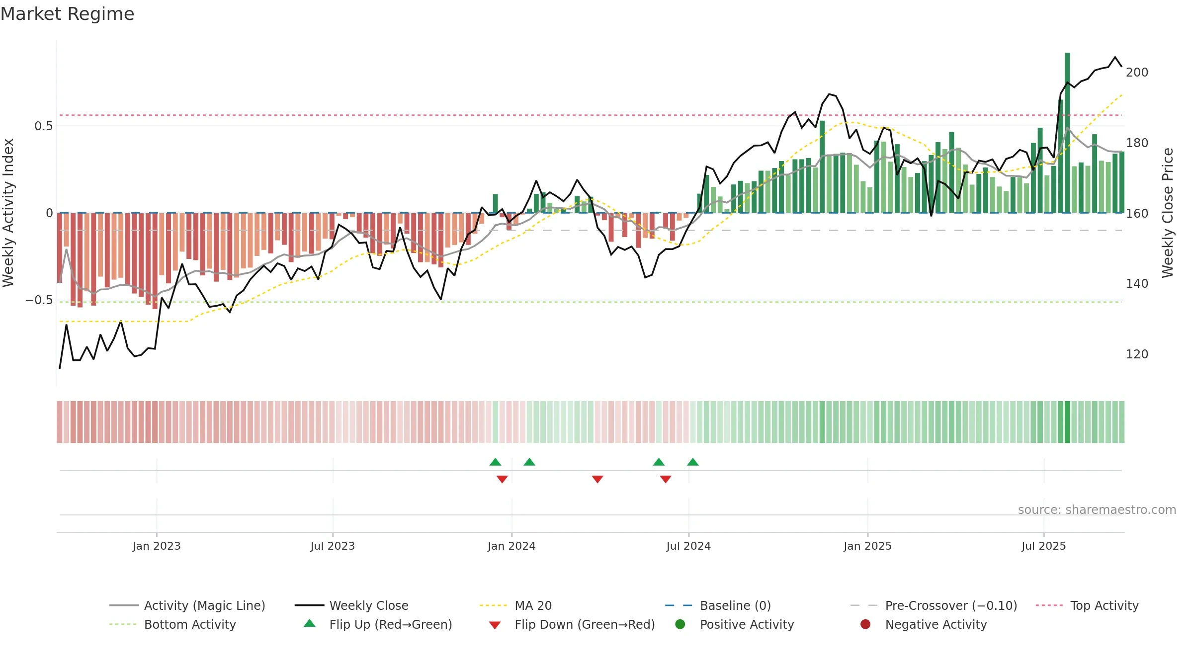Click the Jan 2024 axis label
The image size is (1193, 671).
pyautogui.click(x=511, y=546)
